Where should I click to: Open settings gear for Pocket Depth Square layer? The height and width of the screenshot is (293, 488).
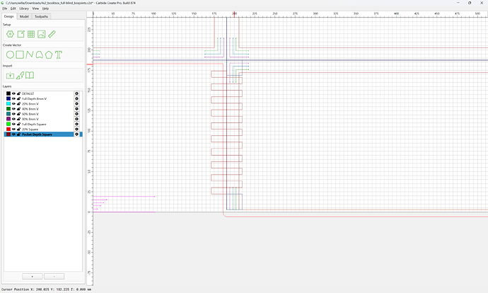click(x=76, y=134)
